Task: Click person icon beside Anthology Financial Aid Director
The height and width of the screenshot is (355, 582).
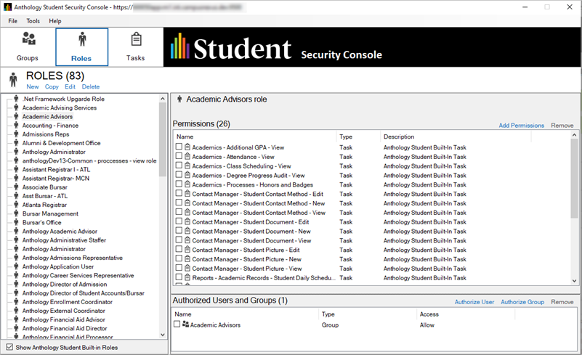Action: point(16,328)
